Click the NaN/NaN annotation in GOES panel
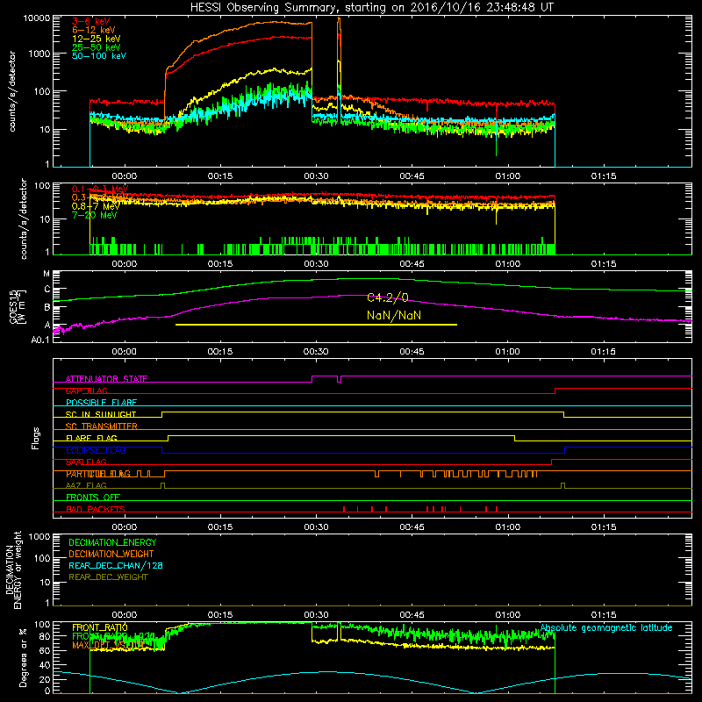702x702 pixels. (x=394, y=315)
